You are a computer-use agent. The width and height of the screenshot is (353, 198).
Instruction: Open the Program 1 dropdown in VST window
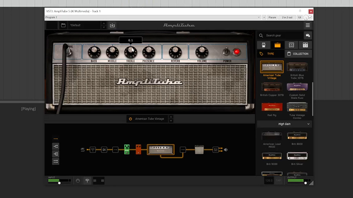(153, 17)
